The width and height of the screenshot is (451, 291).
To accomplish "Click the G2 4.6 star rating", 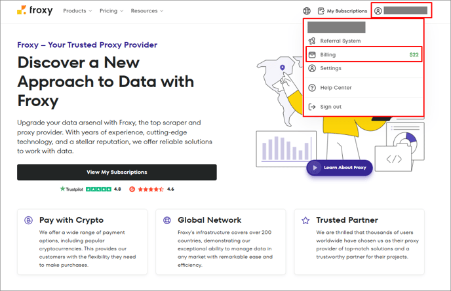I will [151, 189].
